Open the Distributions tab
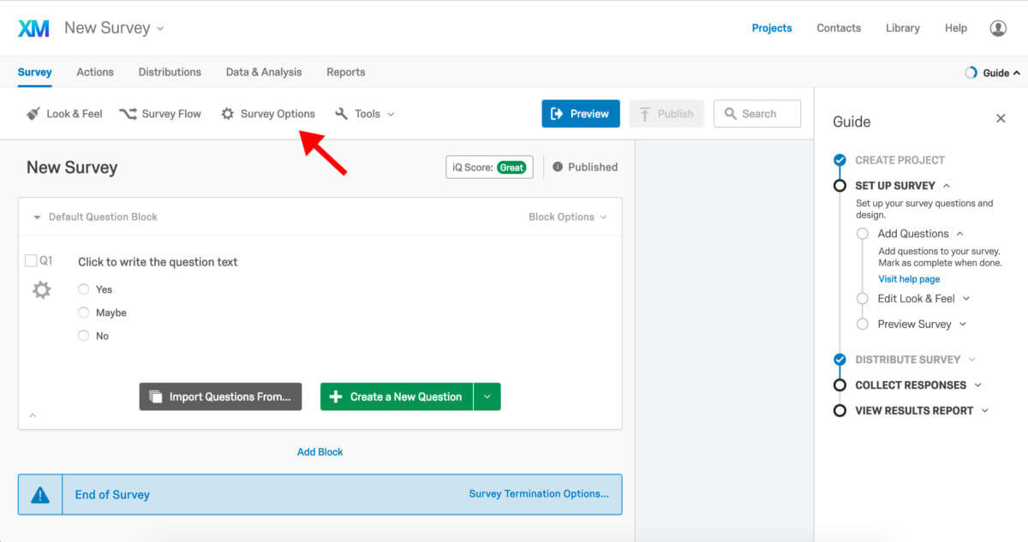Screen dimensions: 1028x542 tap(170, 72)
